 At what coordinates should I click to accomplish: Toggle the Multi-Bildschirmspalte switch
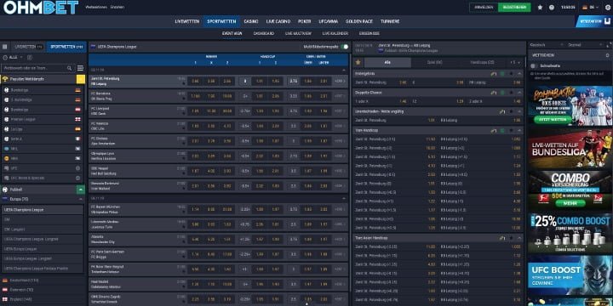point(345,47)
